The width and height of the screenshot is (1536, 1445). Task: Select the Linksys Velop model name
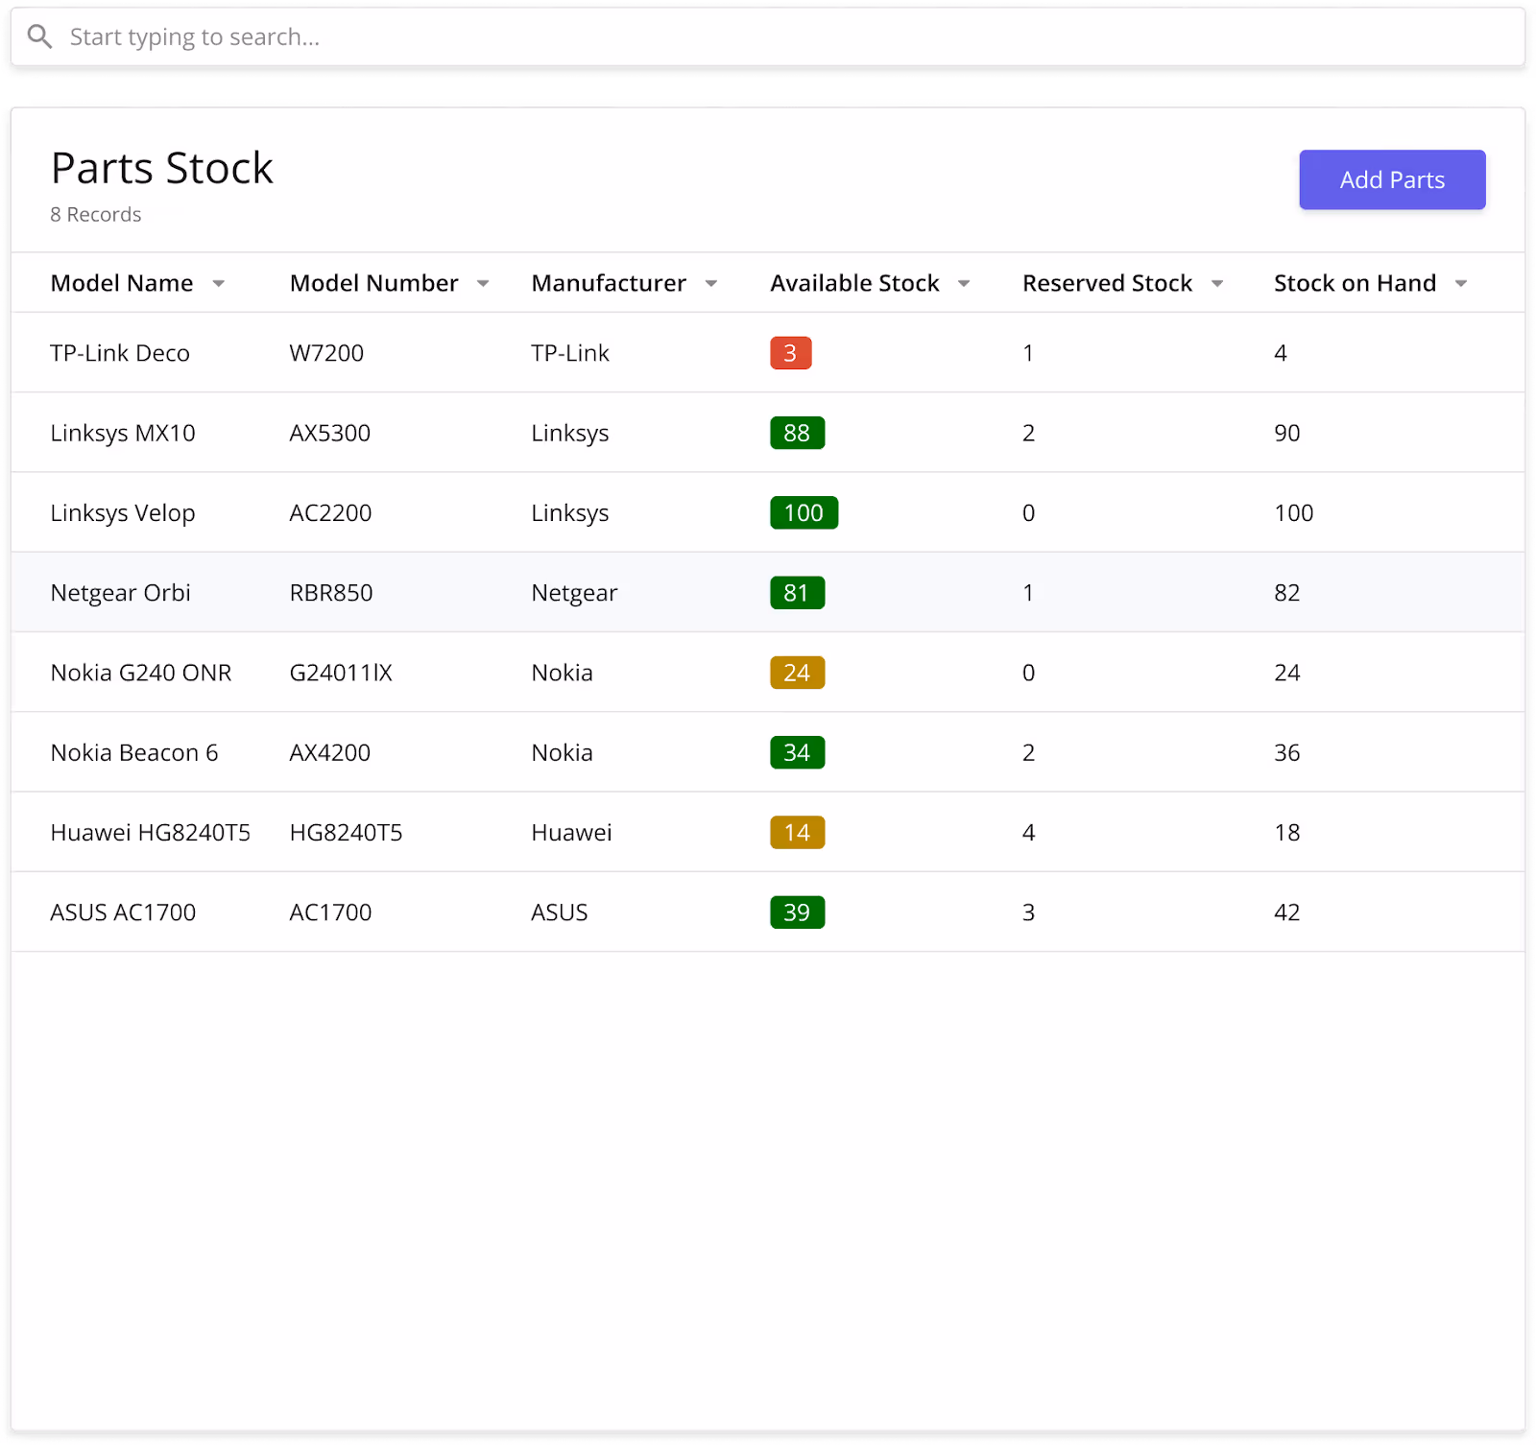click(x=123, y=513)
